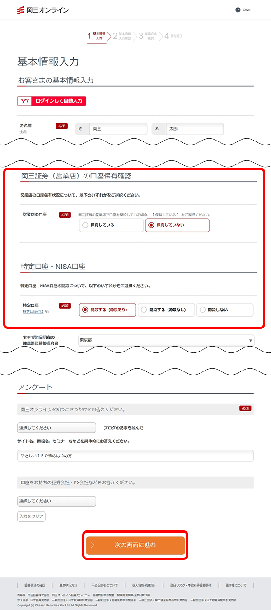Click 岡三オンラインを知ったきっかけ question text
This screenshot has width=271, height=610.
[73, 409]
